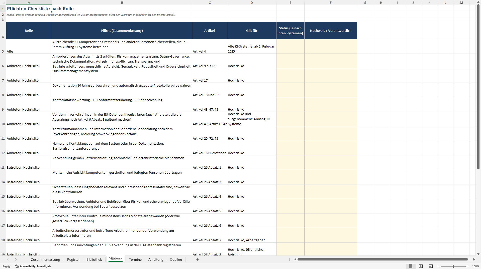Screen dimensions: 481x269
Task: Click the sheet tab options three dots
Action: pyautogui.click(x=289, y=259)
